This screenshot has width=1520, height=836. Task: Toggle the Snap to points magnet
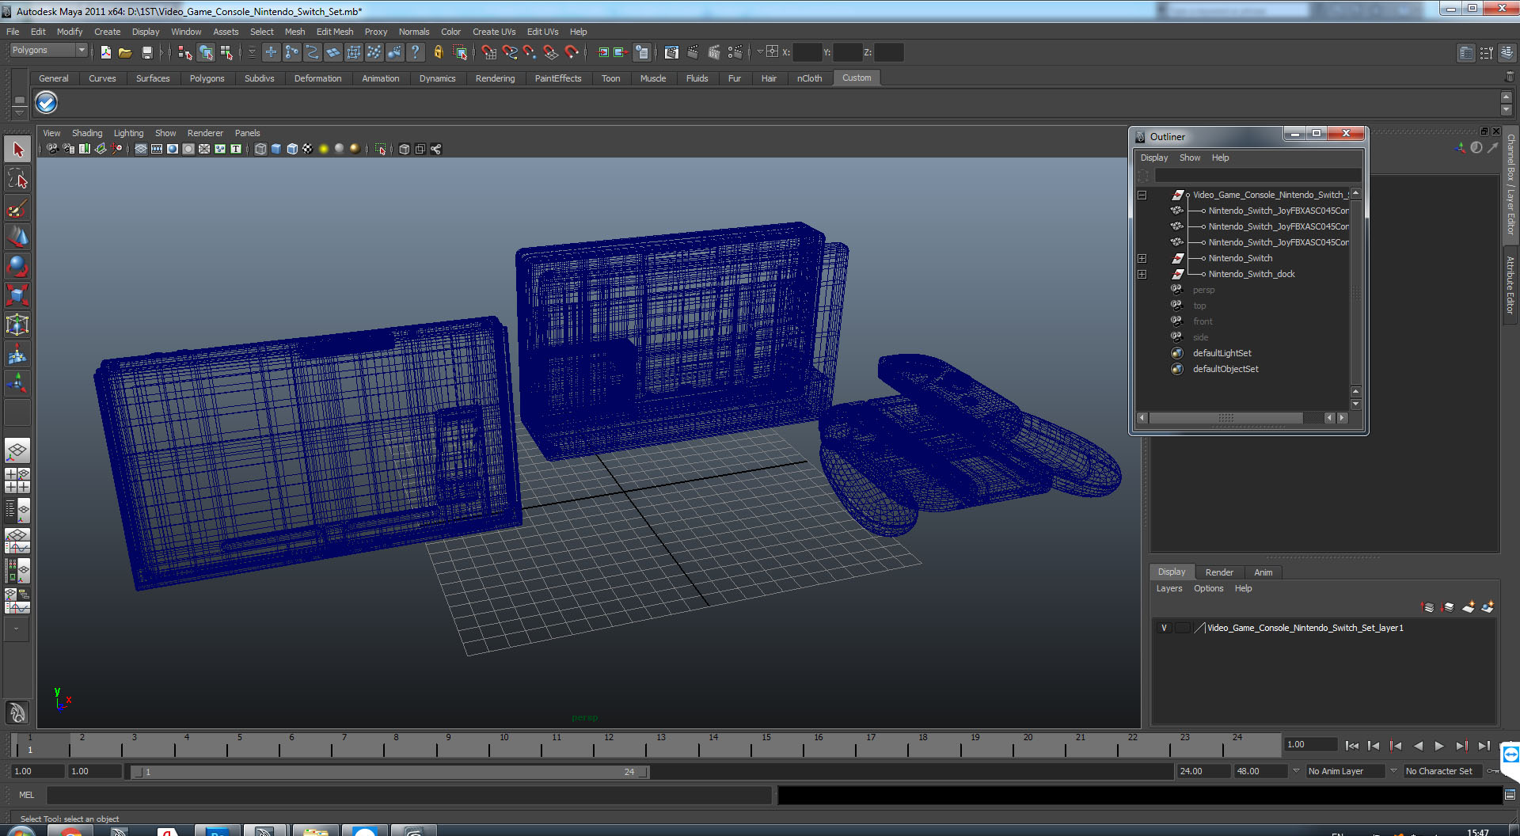pos(530,52)
